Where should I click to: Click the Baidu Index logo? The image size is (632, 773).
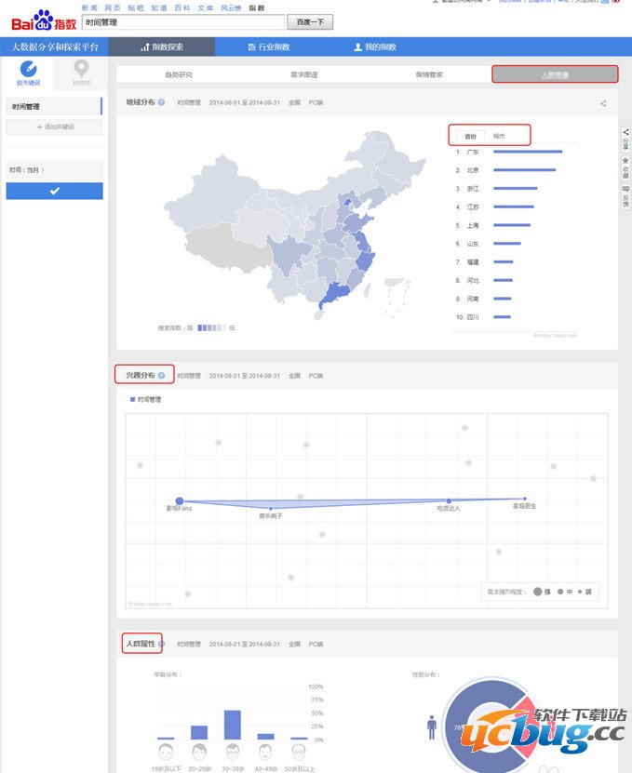click(x=45, y=20)
